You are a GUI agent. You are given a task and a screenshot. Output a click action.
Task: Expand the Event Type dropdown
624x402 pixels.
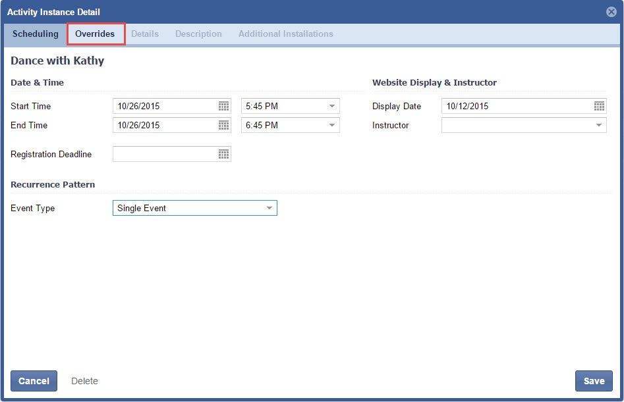(x=269, y=208)
